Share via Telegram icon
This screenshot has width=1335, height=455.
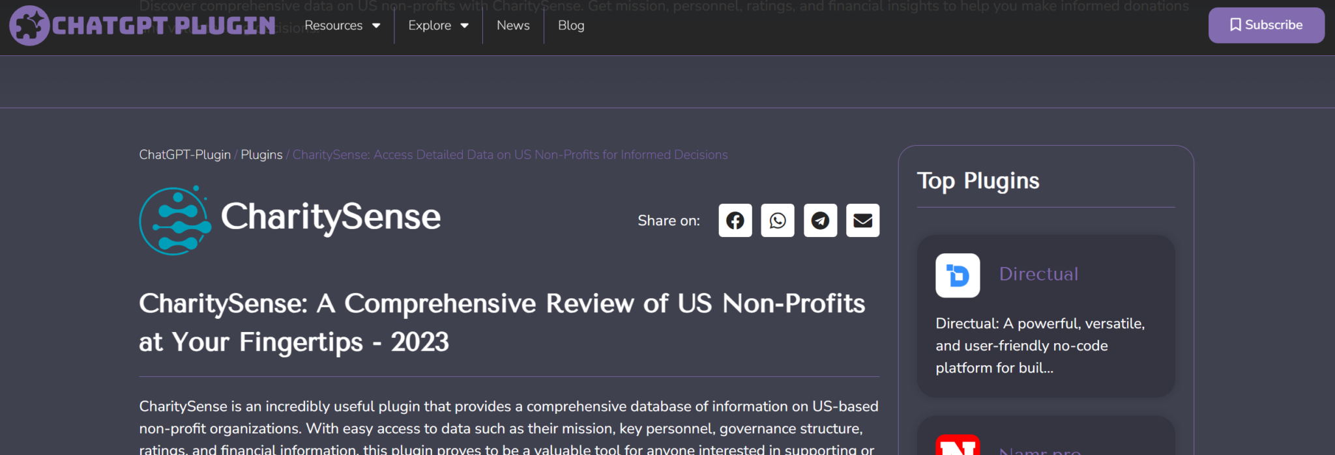pyautogui.click(x=820, y=221)
